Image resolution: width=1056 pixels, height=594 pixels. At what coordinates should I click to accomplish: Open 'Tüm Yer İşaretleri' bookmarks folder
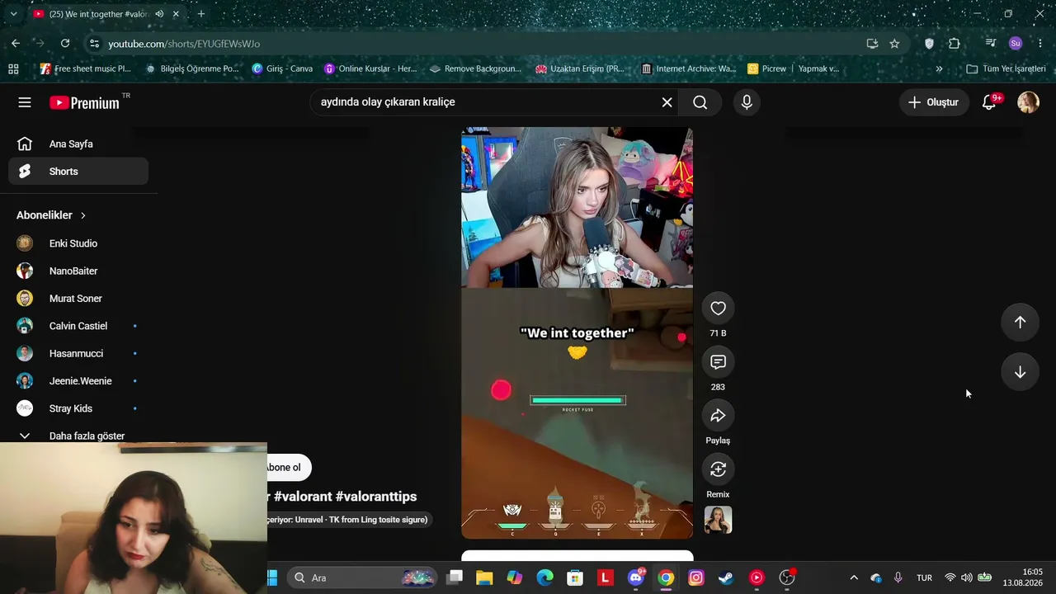(1006, 68)
